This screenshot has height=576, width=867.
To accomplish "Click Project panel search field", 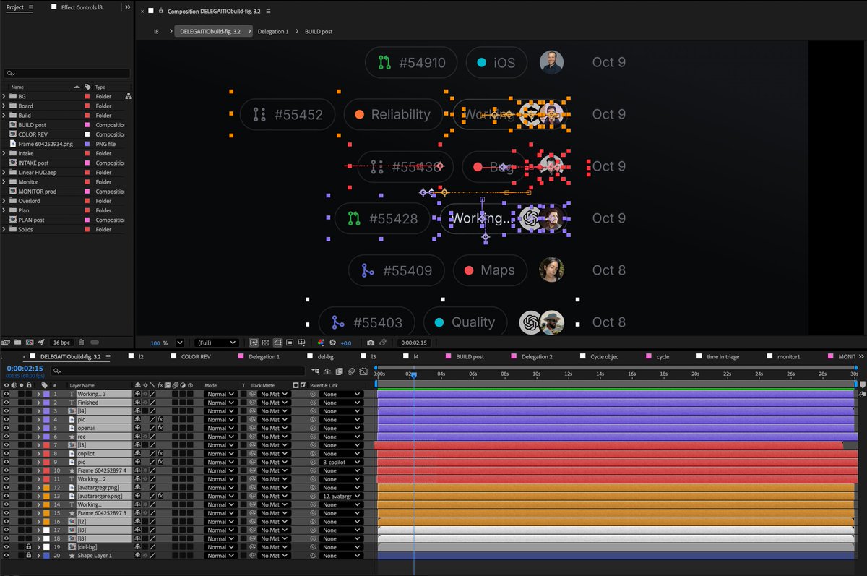I will (x=67, y=74).
